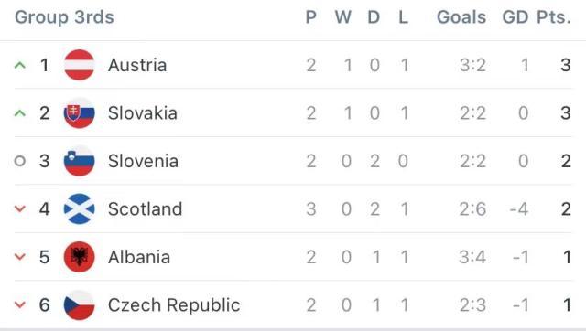The image size is (586, 331).
Task: Click the Slovenia flag icon
Action: pyautogui.click(x=80, y=161)
